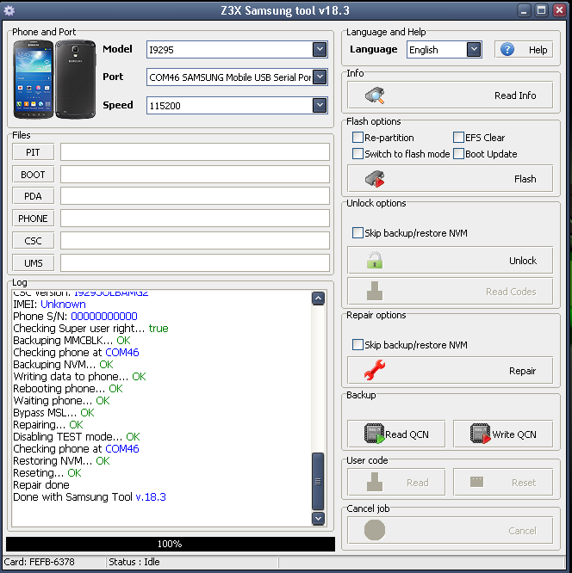Viewport: 572px width, 573px height.
Task: Check the Boot Update option
Action: pyautogui.click(x=458, y=154)
